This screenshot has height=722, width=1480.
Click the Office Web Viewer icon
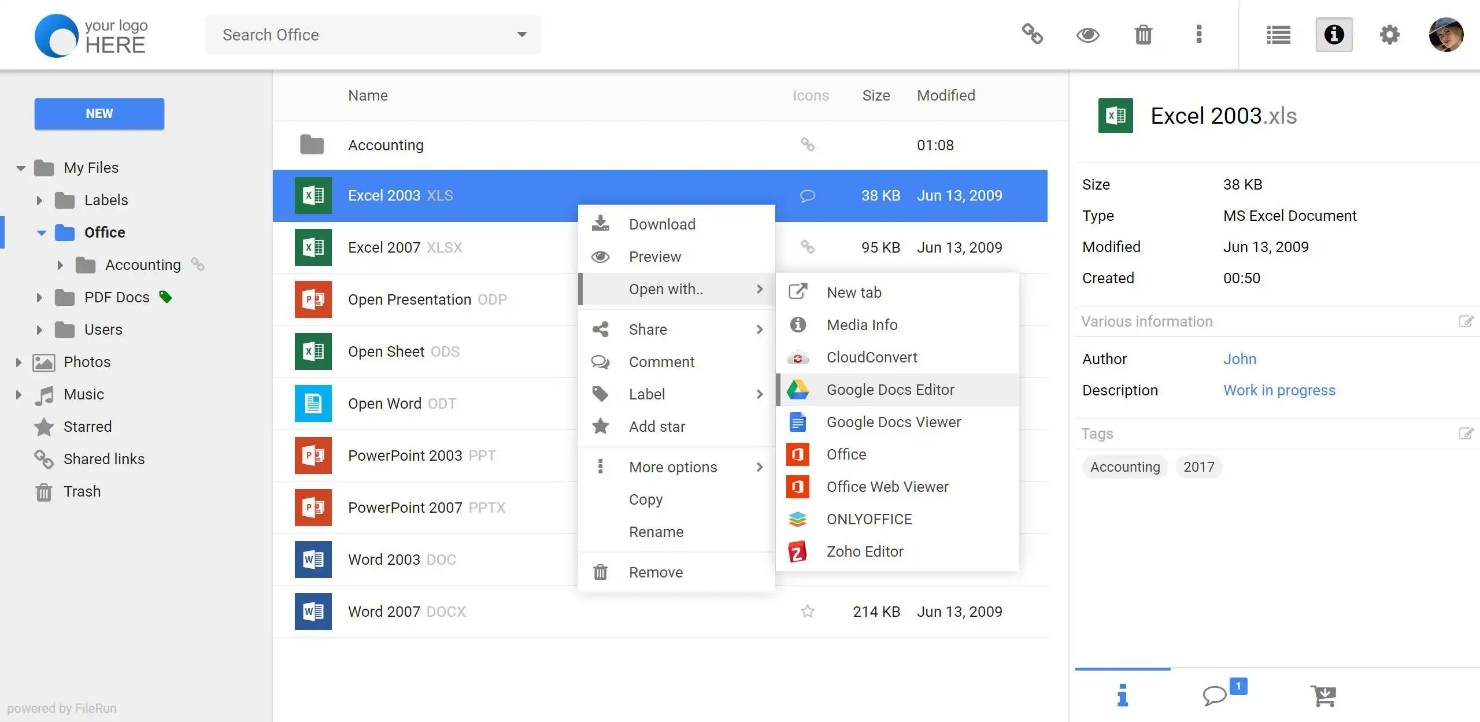point(798,486)
